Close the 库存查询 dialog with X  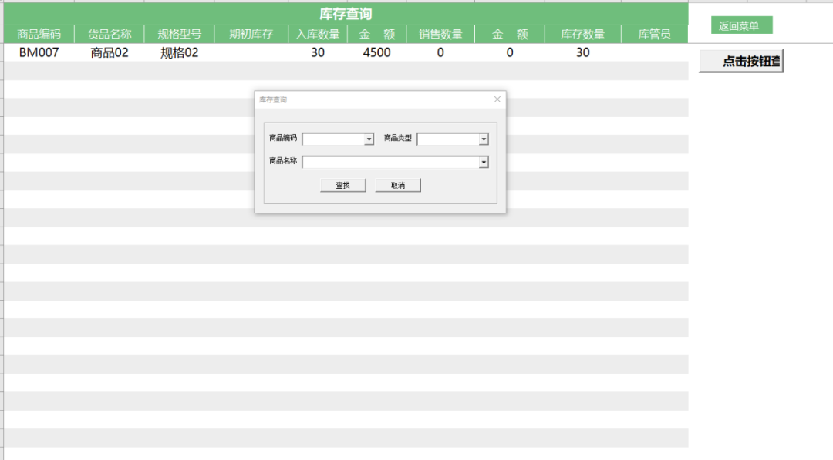(x=497, y=99)
